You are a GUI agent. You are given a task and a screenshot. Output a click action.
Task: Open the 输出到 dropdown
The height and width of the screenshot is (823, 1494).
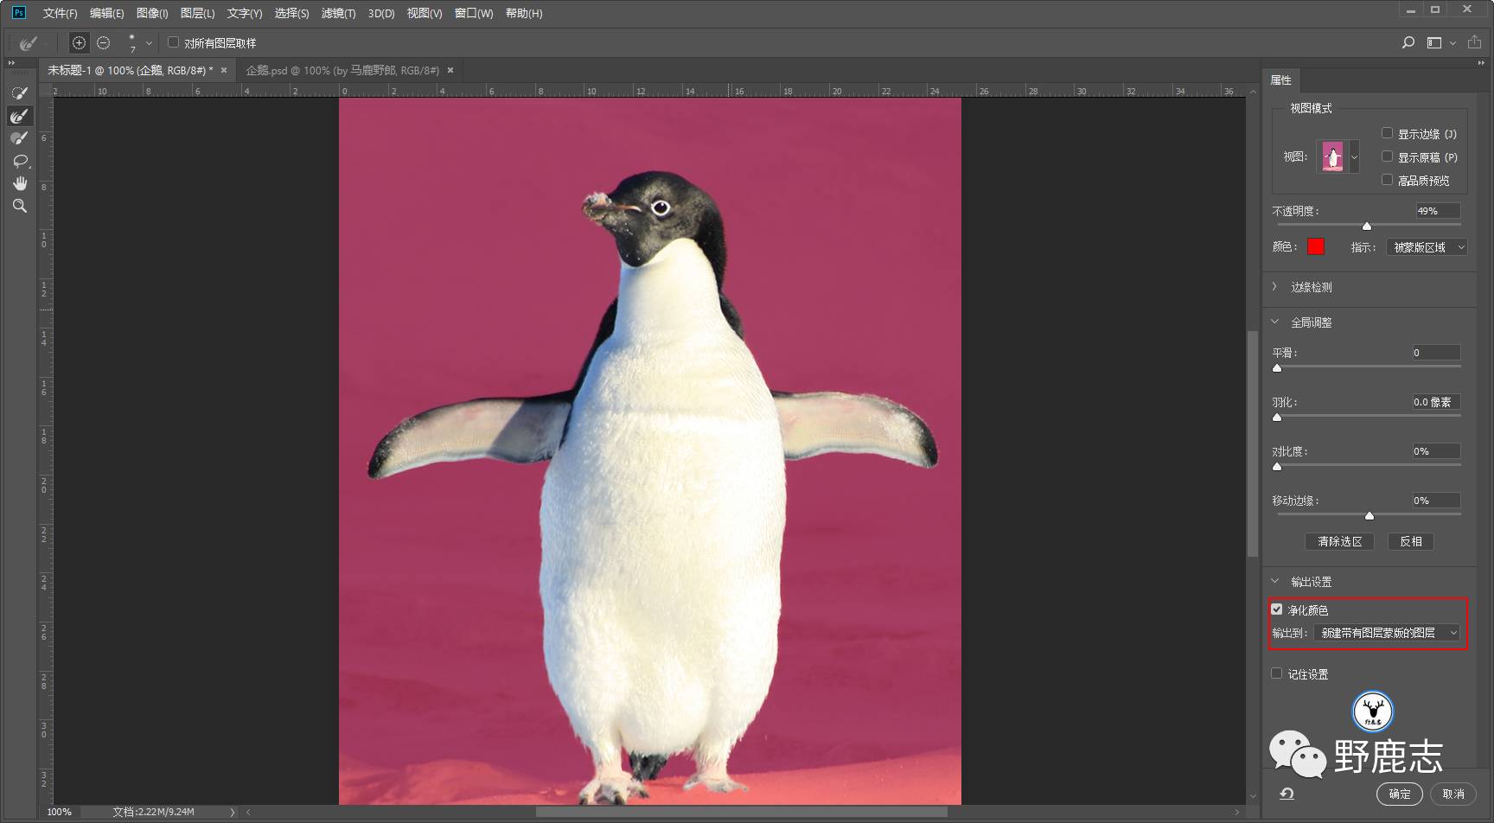[x=1387, y=633]
